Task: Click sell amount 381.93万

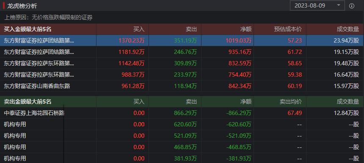Action: [x=185, y=158]
